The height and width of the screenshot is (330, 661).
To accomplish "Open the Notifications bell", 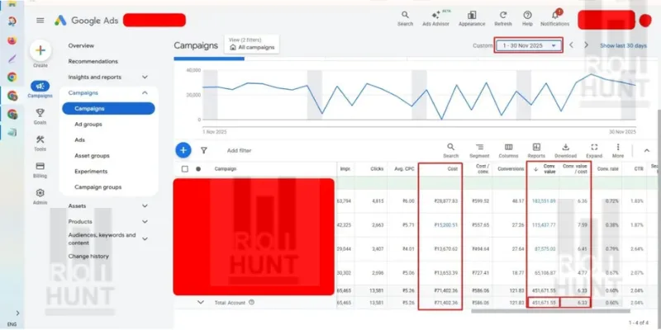I will pos(554,19).
